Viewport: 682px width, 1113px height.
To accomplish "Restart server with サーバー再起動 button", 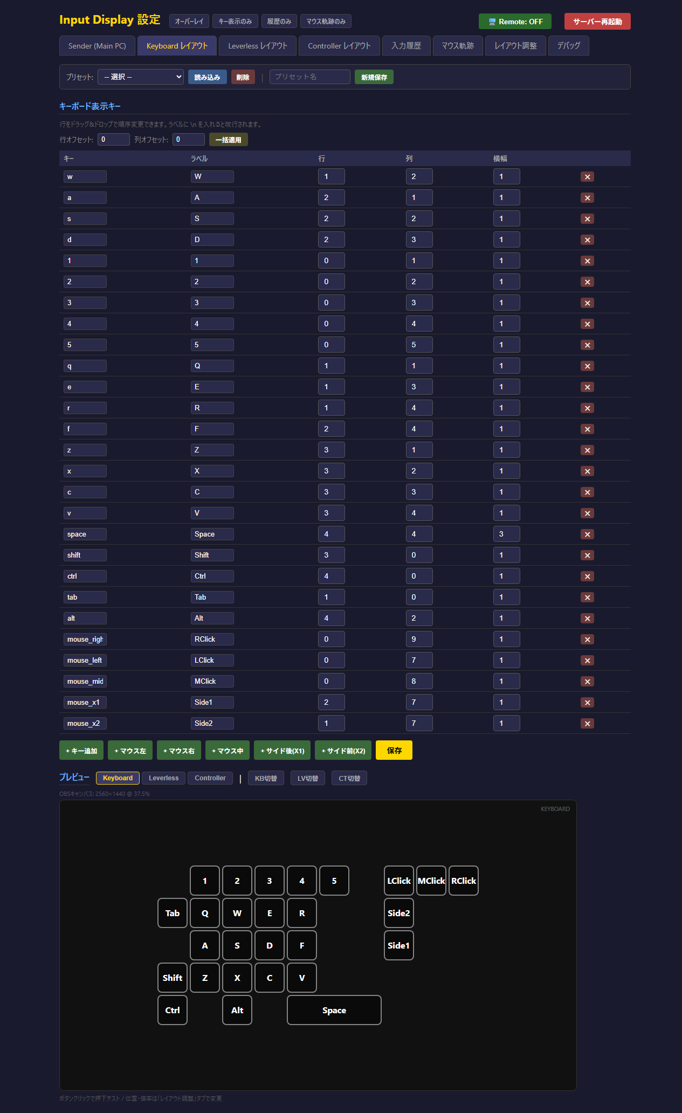I will (597, 22).
